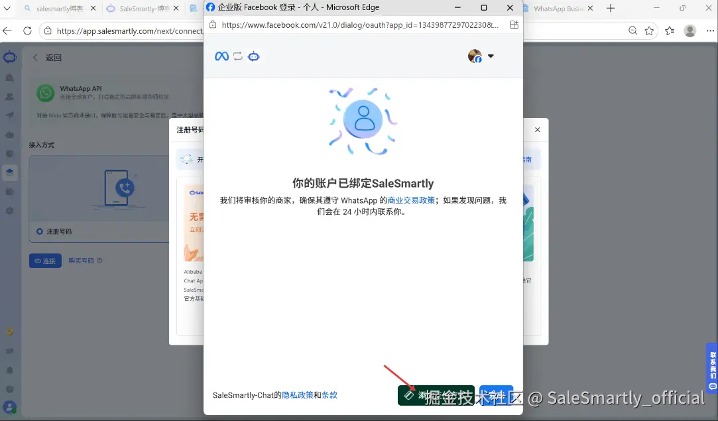Viewport: 718px width, 421px height.
Task: Click the Meta logo in Facebook dialog
Action: point(221,56)
